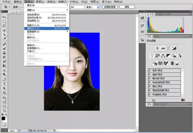Select the Hand tool
The width and height of the screenshot is (193, 133).
pyautogui.click(x=4, y=106)
